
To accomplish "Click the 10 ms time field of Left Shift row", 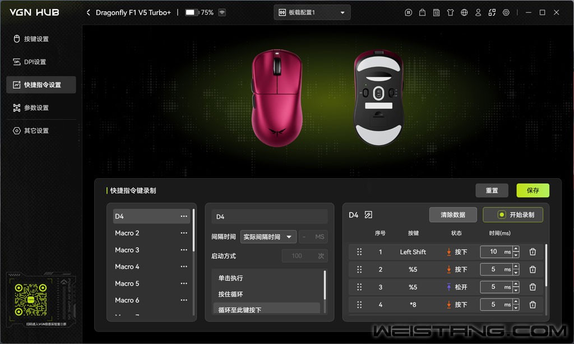I will 496,252.
